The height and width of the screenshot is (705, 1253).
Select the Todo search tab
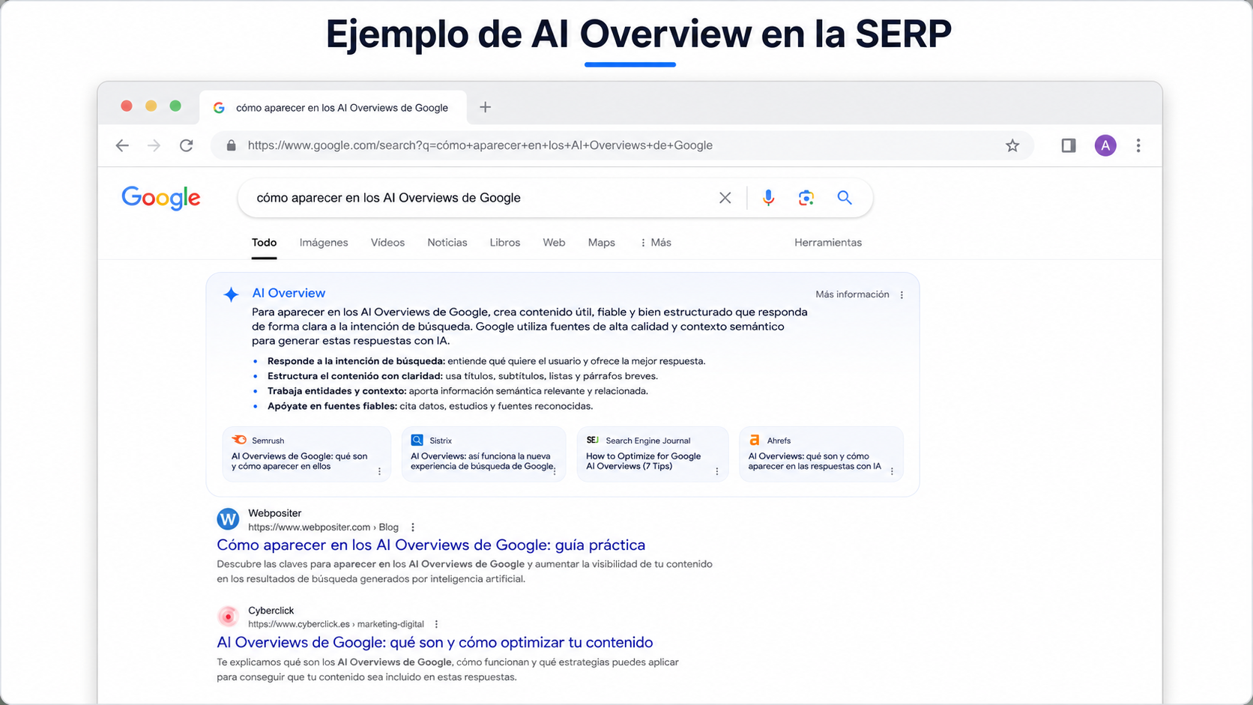tap(264, 243)
